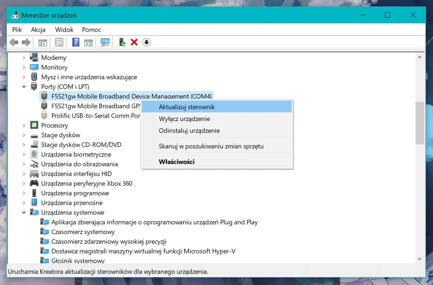Click the vertical scrollbar down arrow
The height and width of the screenshot is (285, 433).
419,259
